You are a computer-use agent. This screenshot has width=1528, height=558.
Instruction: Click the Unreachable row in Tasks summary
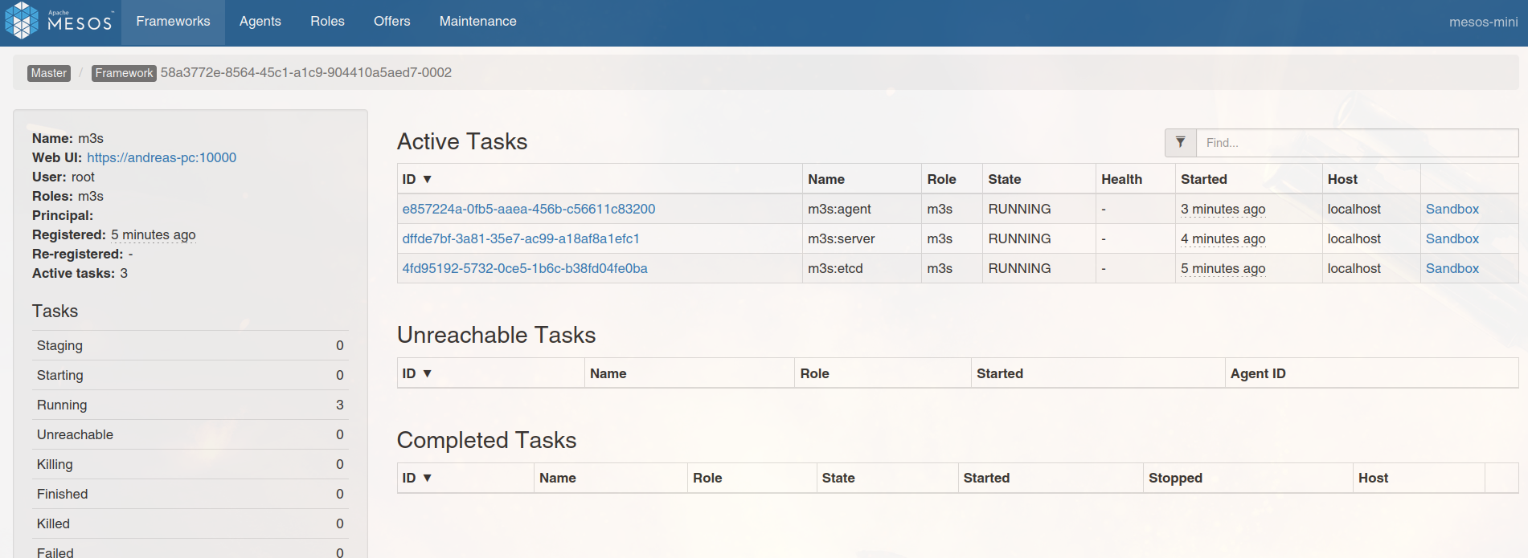click(190, 434)
